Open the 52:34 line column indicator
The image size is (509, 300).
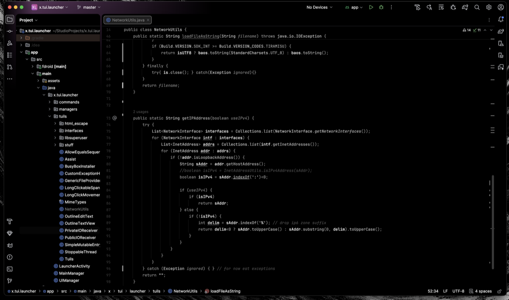pos(433,291)
